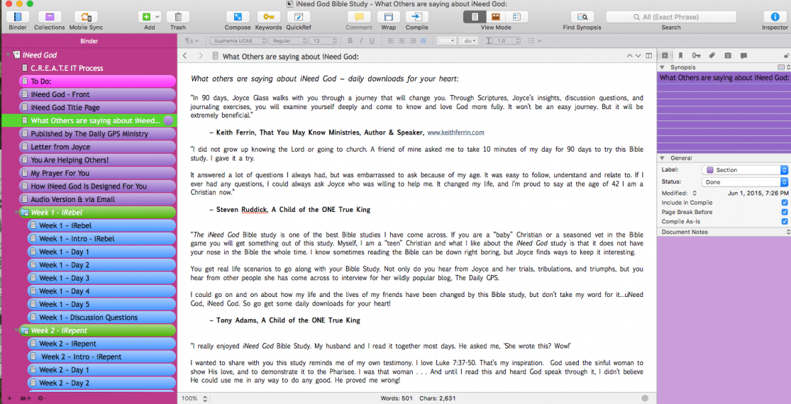Open the font family dropdown Euphemia UCAS
Screen dimensions: 791x404
pos(237,41)
